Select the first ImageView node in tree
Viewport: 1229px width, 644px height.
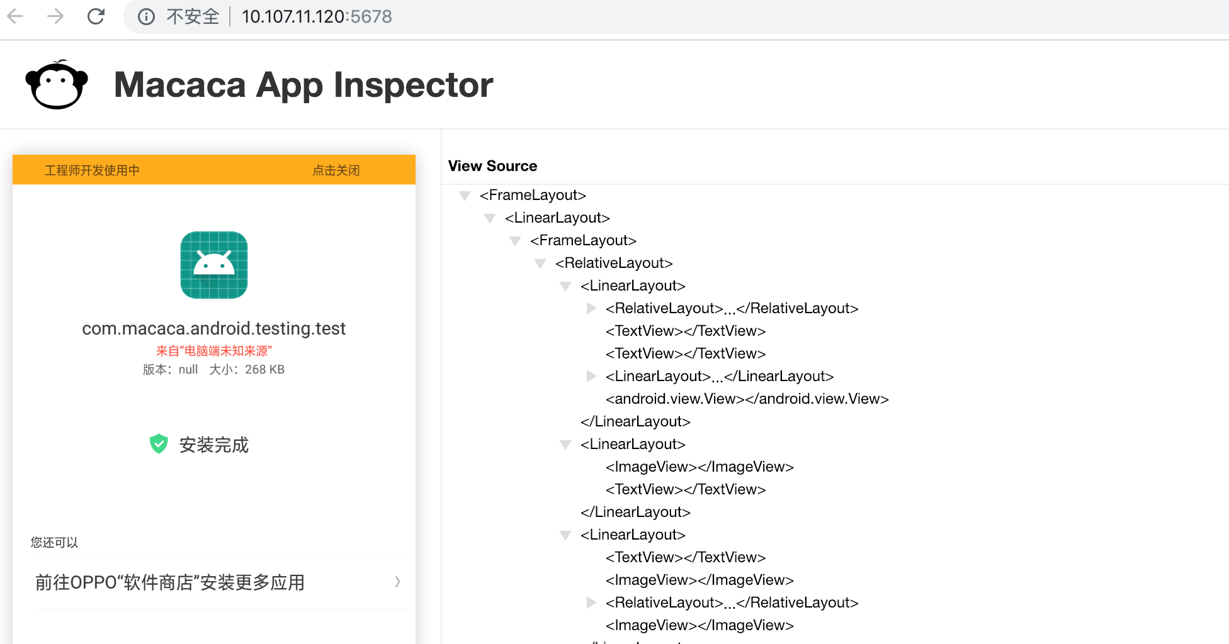click(699, 467)
